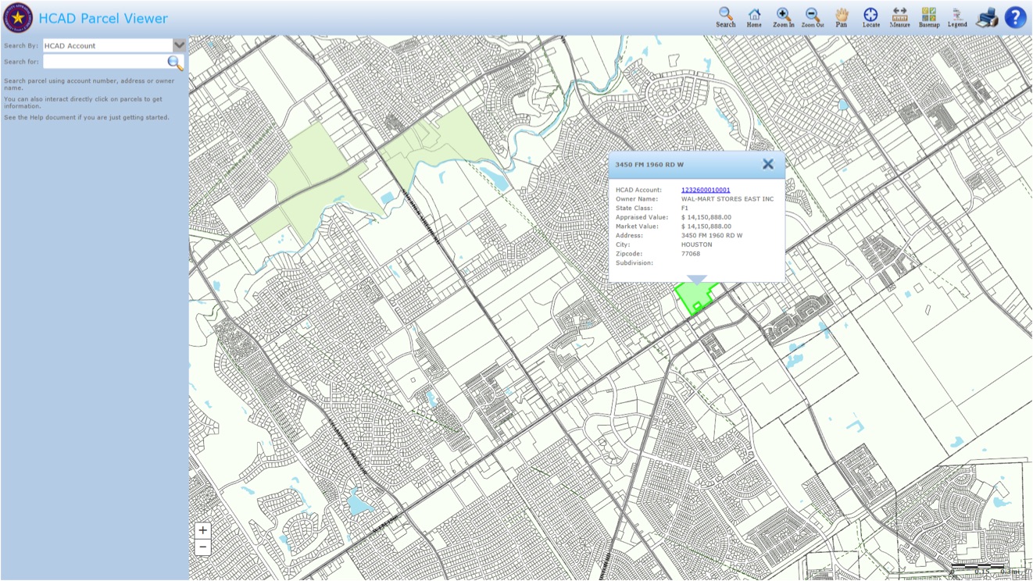Click map minus zoom button
The width and height of the screenshot is (1033, 581).
(203, 547)
